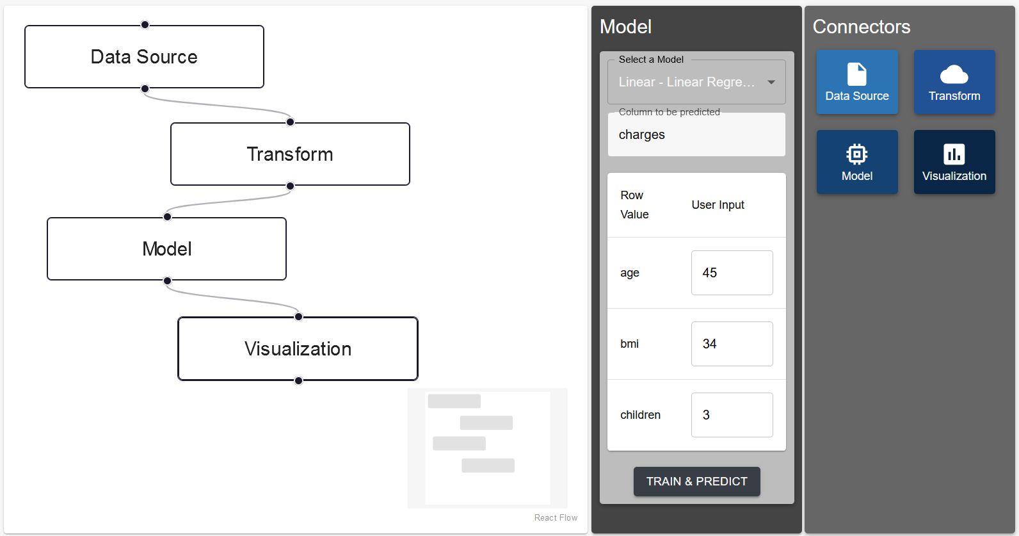Click the Data Source file icon connector
Image resolution: width=1019 pixels, height=536 pixels.
tap(857, 82)
